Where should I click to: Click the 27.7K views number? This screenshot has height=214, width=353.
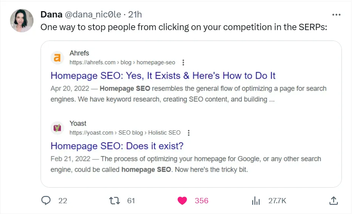click(x=276, y=201)
